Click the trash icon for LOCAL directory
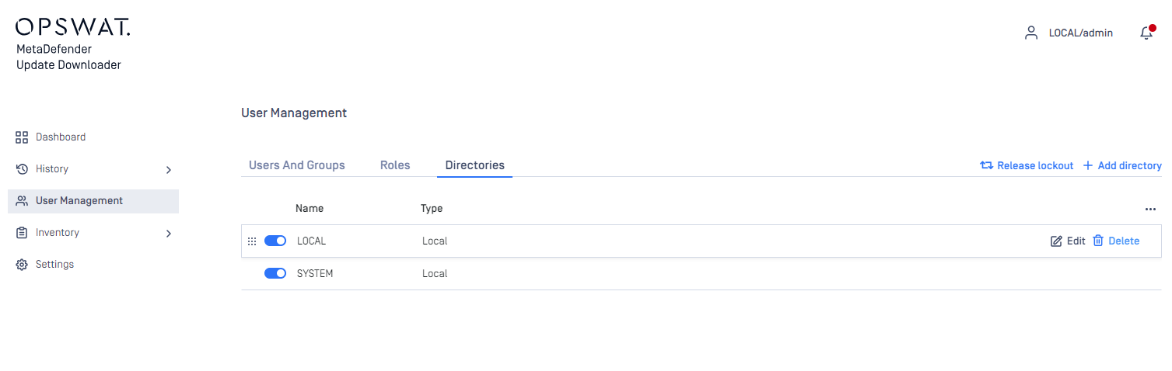Viewport: 1172px width, 371px height. 1098,241
